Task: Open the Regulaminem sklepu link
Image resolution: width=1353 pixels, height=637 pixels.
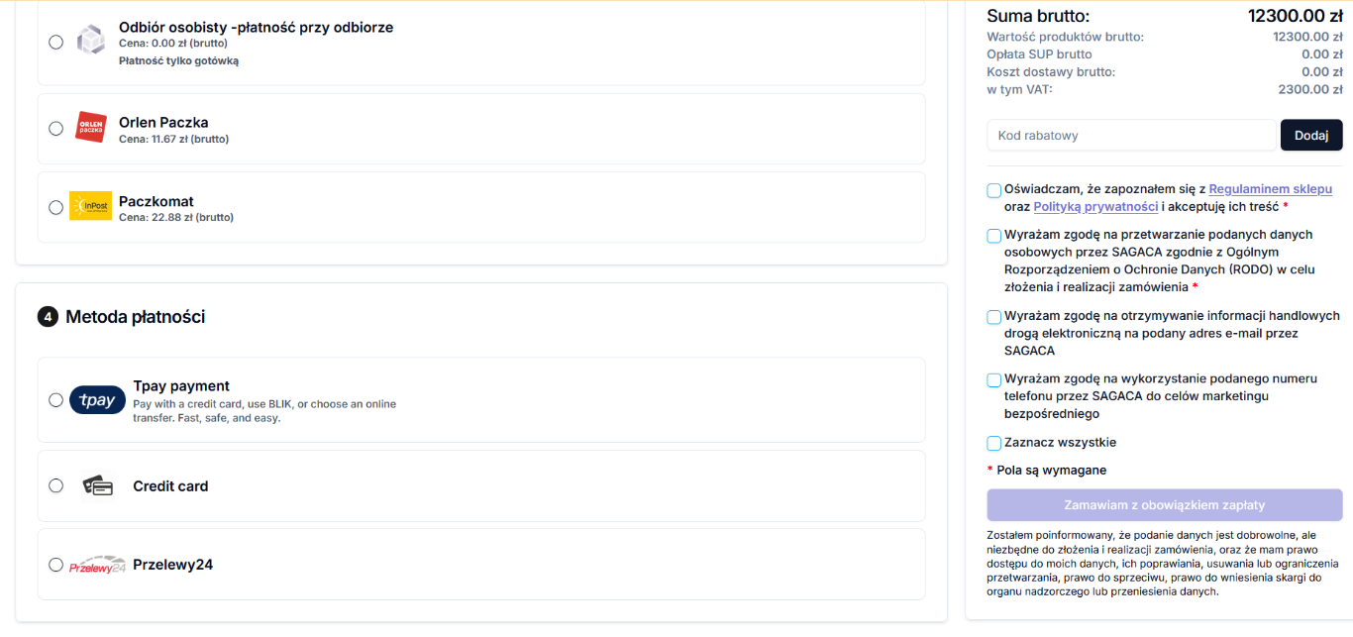Action: point(1270,189)
